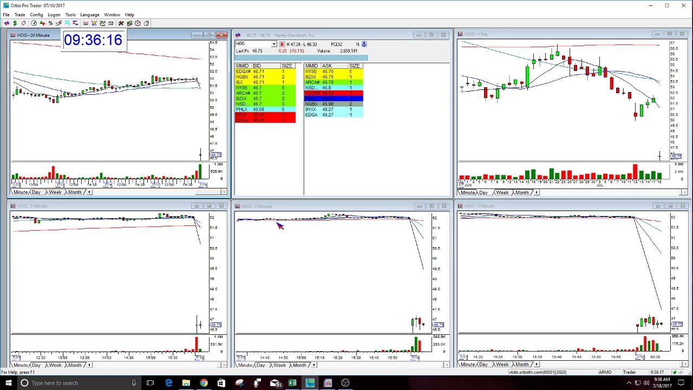Expand the HOG symbol dropdown
The width and height of the screenshot is (693, 390).
[274, 44]
